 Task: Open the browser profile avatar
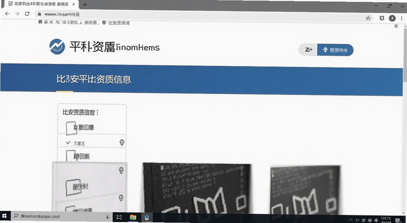(392, 18)
